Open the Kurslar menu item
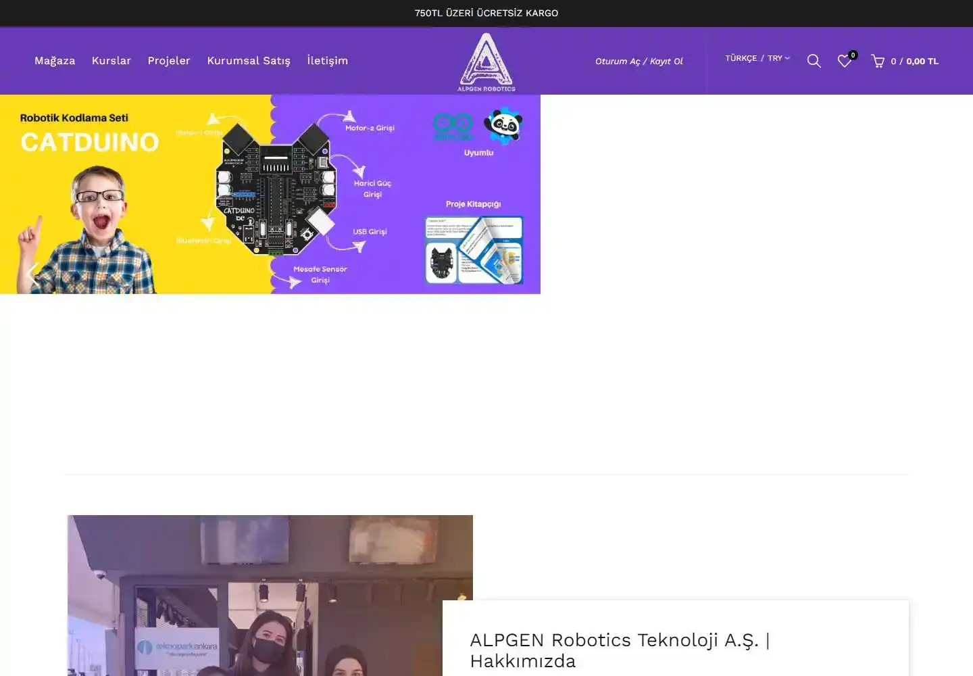The width and height of the screenshot is (973, 676). 111,61
